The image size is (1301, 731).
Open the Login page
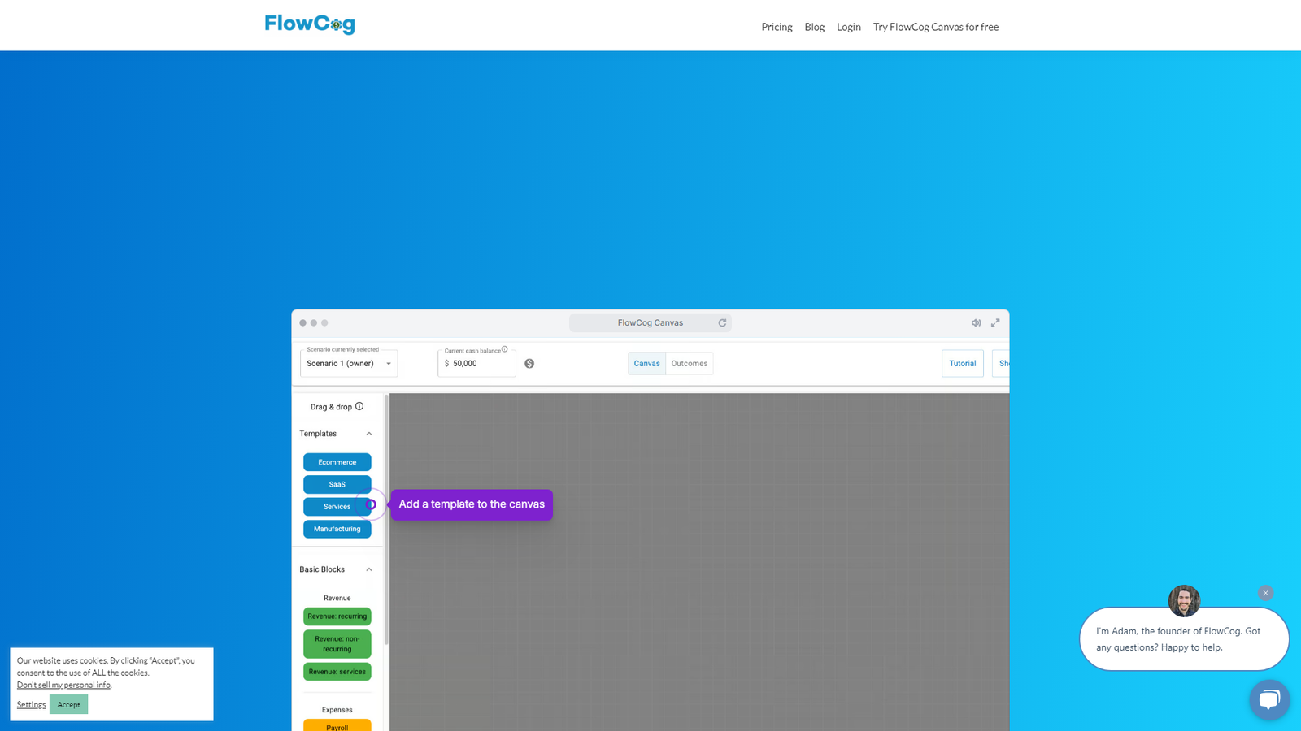(849, 27)
